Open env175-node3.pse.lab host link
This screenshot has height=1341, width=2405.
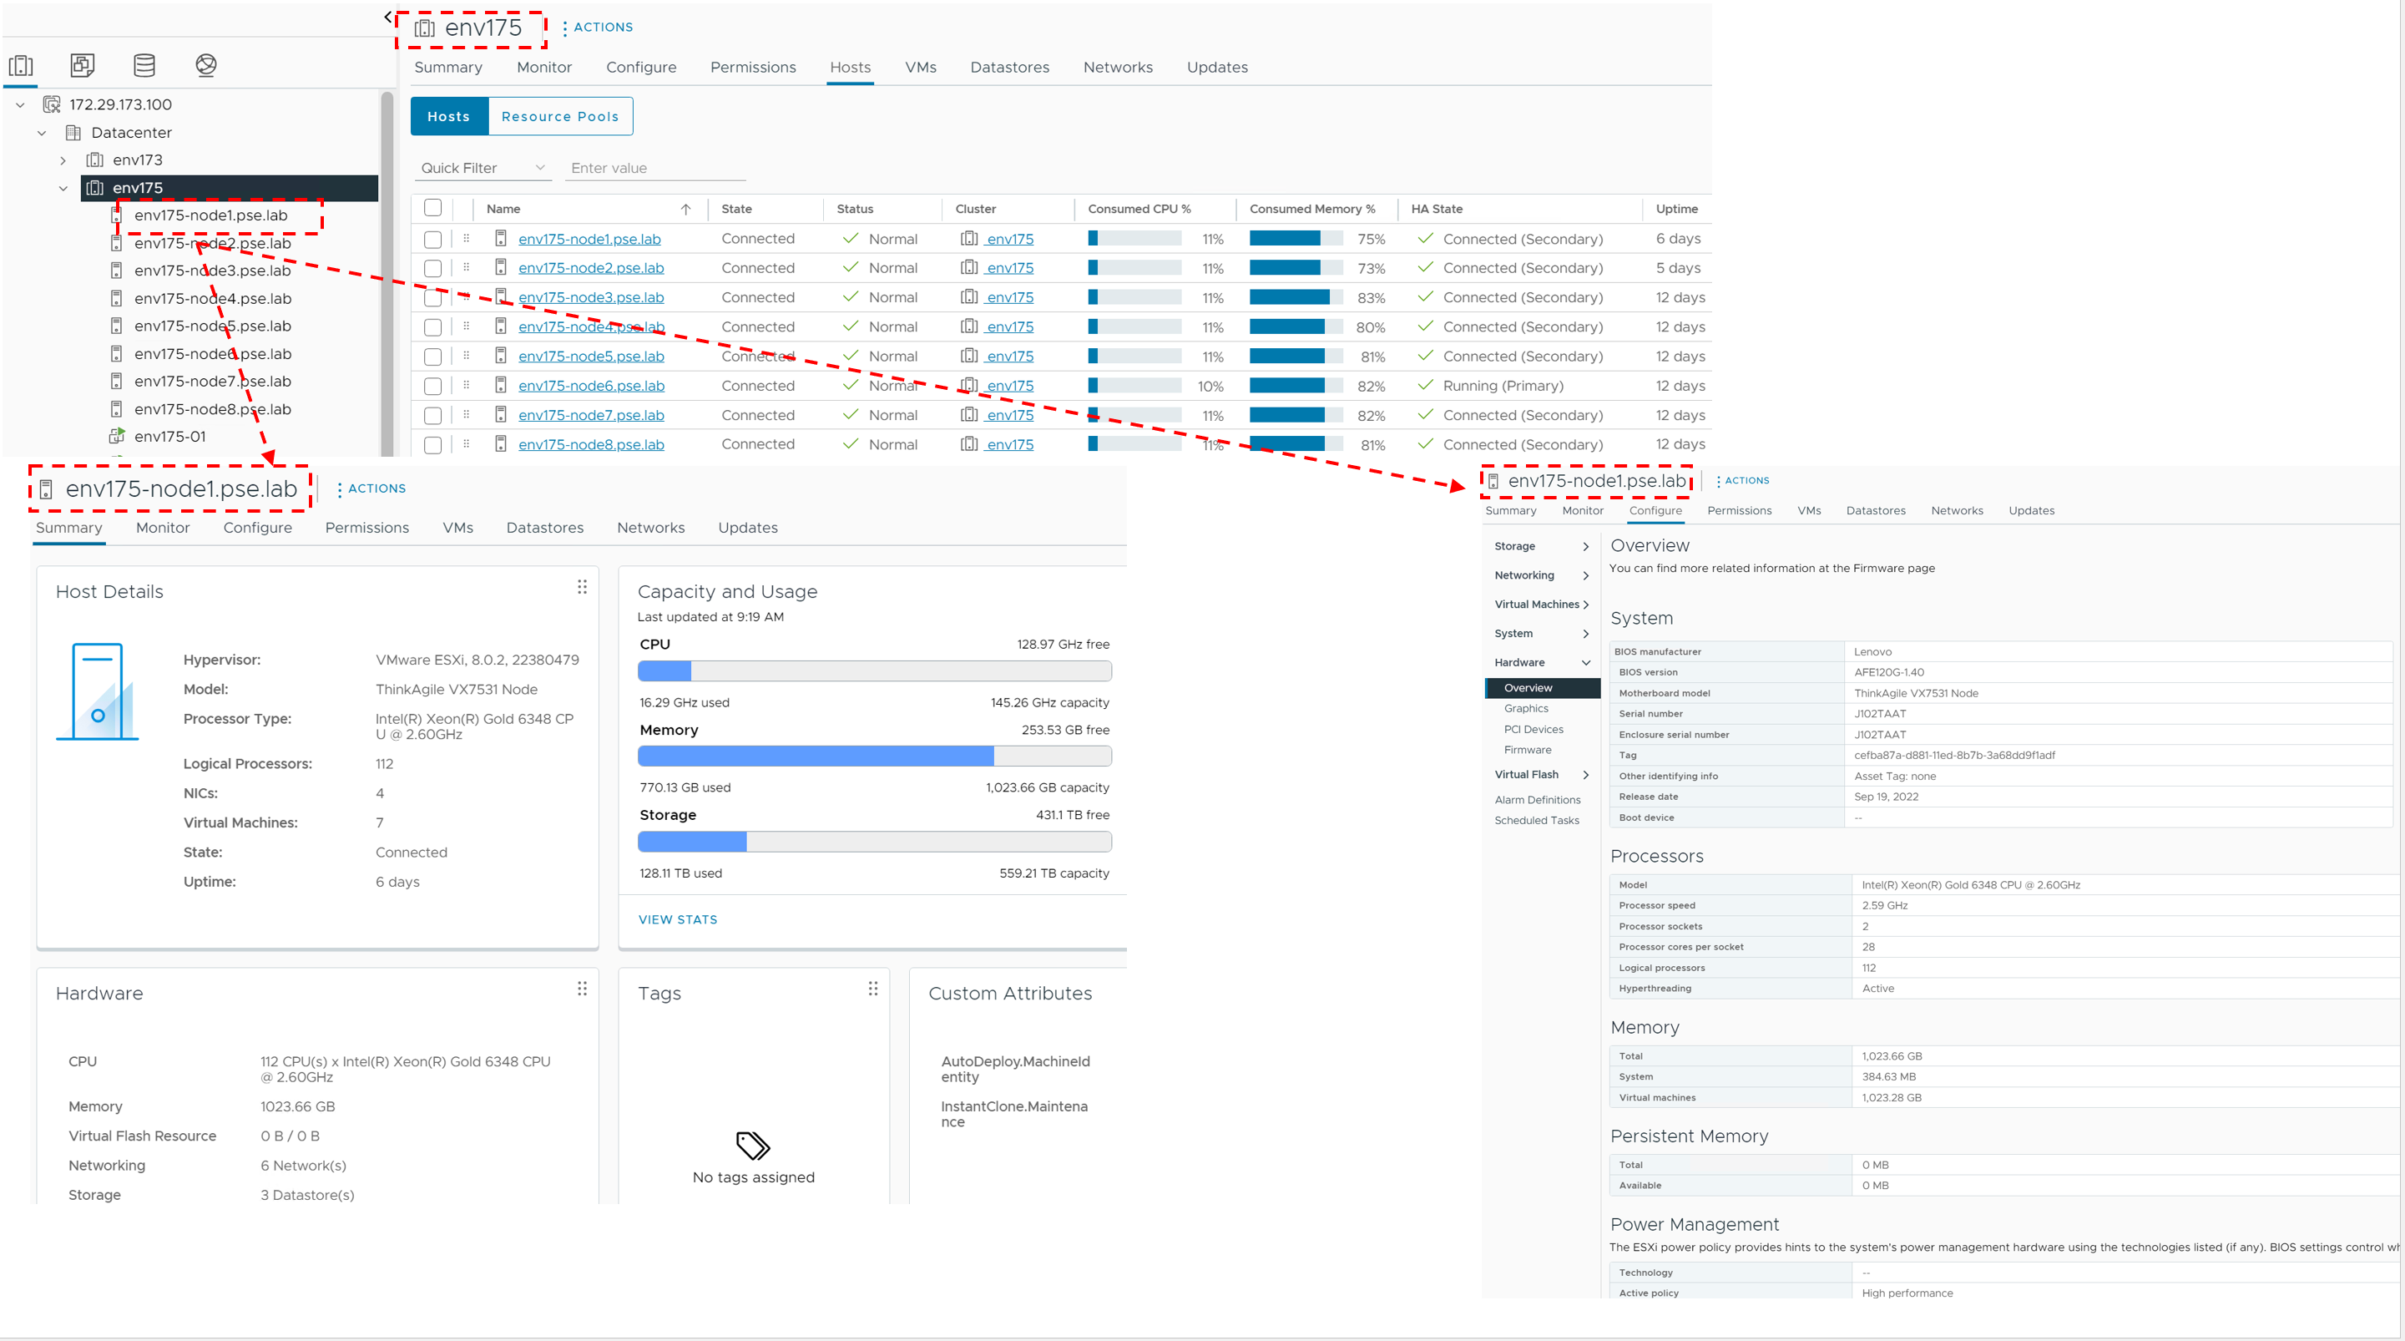(x=591, y=297)
